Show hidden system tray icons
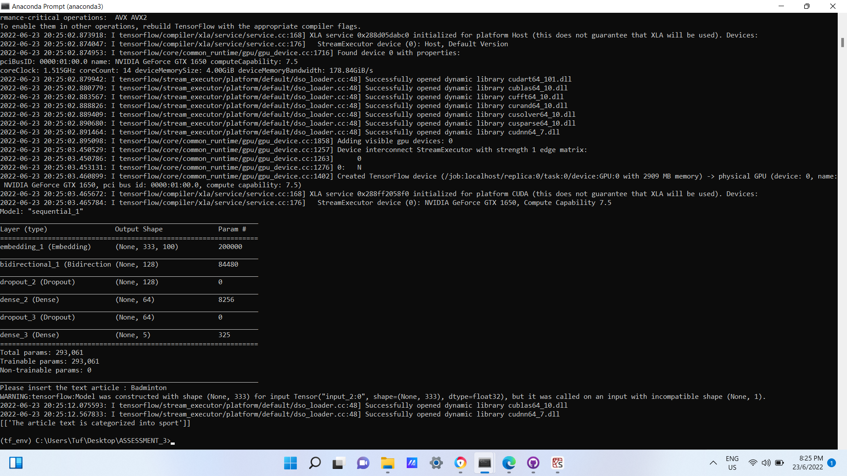 point(713,463)
